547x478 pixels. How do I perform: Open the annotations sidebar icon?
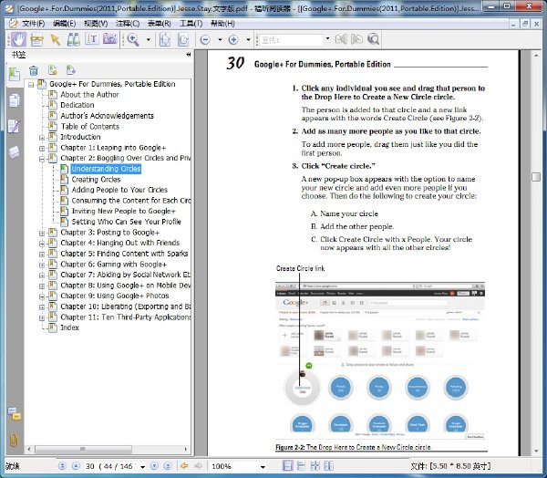tap(15, 126)
